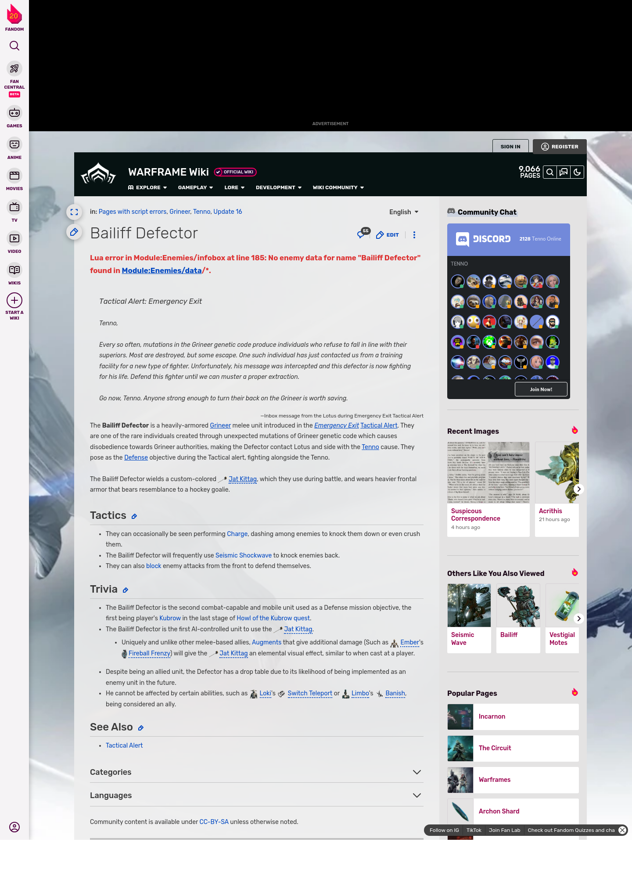Click Follow on IG in promo bar
Image resolution: width=632 pixels, height=878 pixels.
pyautogui.click(x=444, y=830)
